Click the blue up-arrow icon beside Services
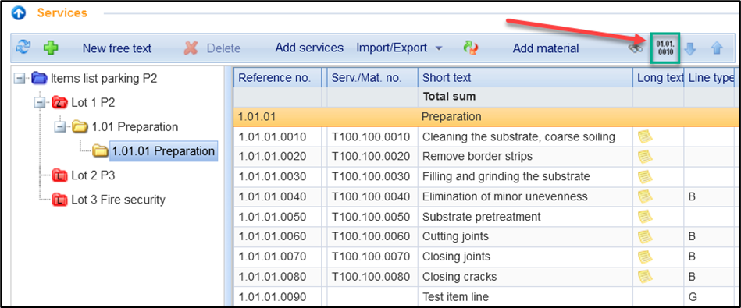The height and width of the screenshot is (308, 741). [19, 13]
